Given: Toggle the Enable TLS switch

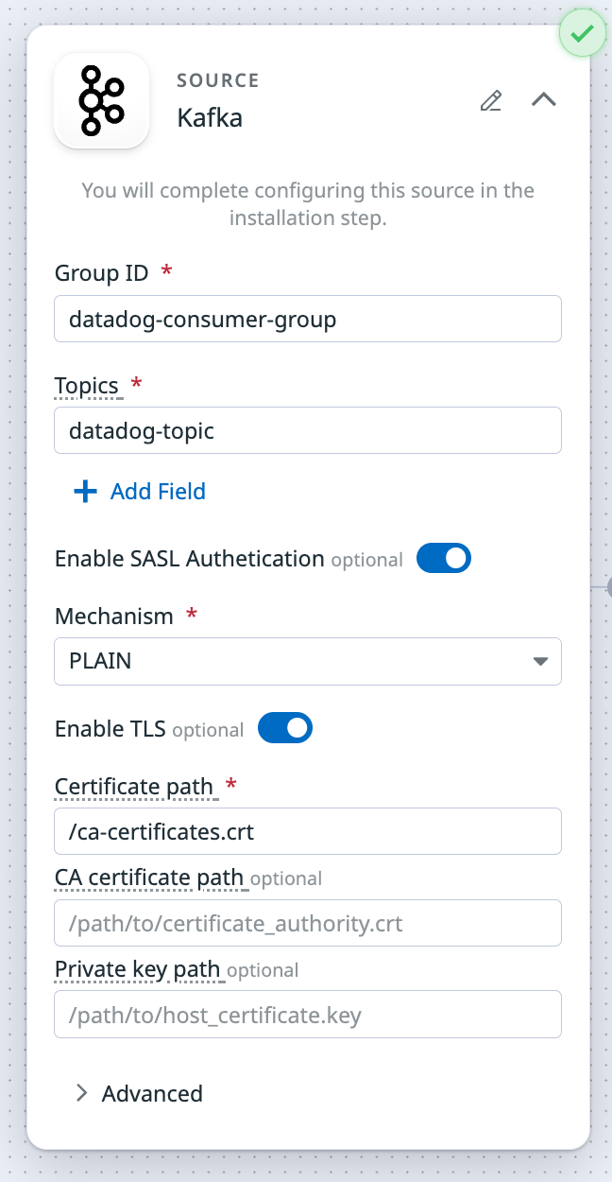Looking at the screenshot, I should [x=284, y=728].
